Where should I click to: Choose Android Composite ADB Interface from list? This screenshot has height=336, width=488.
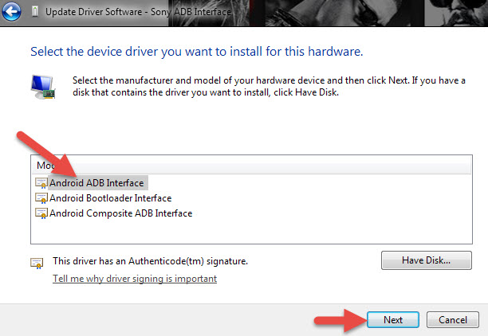click(x=120, y=213)
